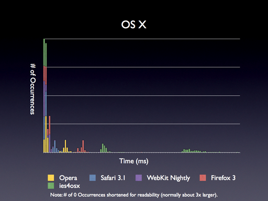Select the WebKit Nightly legend label
Screen dimensions: 268x201
[x=169, y=178]
